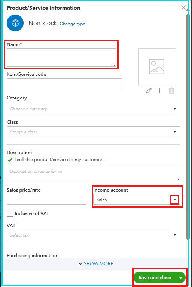
Task: Uncheck I sell this product/service checkbox
Action: click(x=10, y=160)
